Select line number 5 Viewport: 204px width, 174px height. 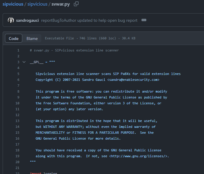click(x=18, y=74)
